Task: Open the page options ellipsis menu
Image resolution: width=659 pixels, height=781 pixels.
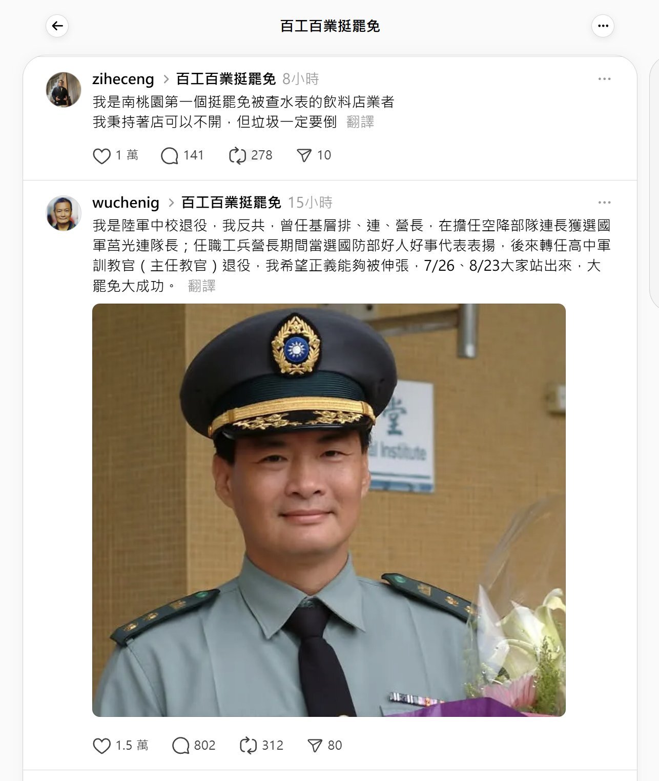Action: pyautogui.click(x=603, y=26)
